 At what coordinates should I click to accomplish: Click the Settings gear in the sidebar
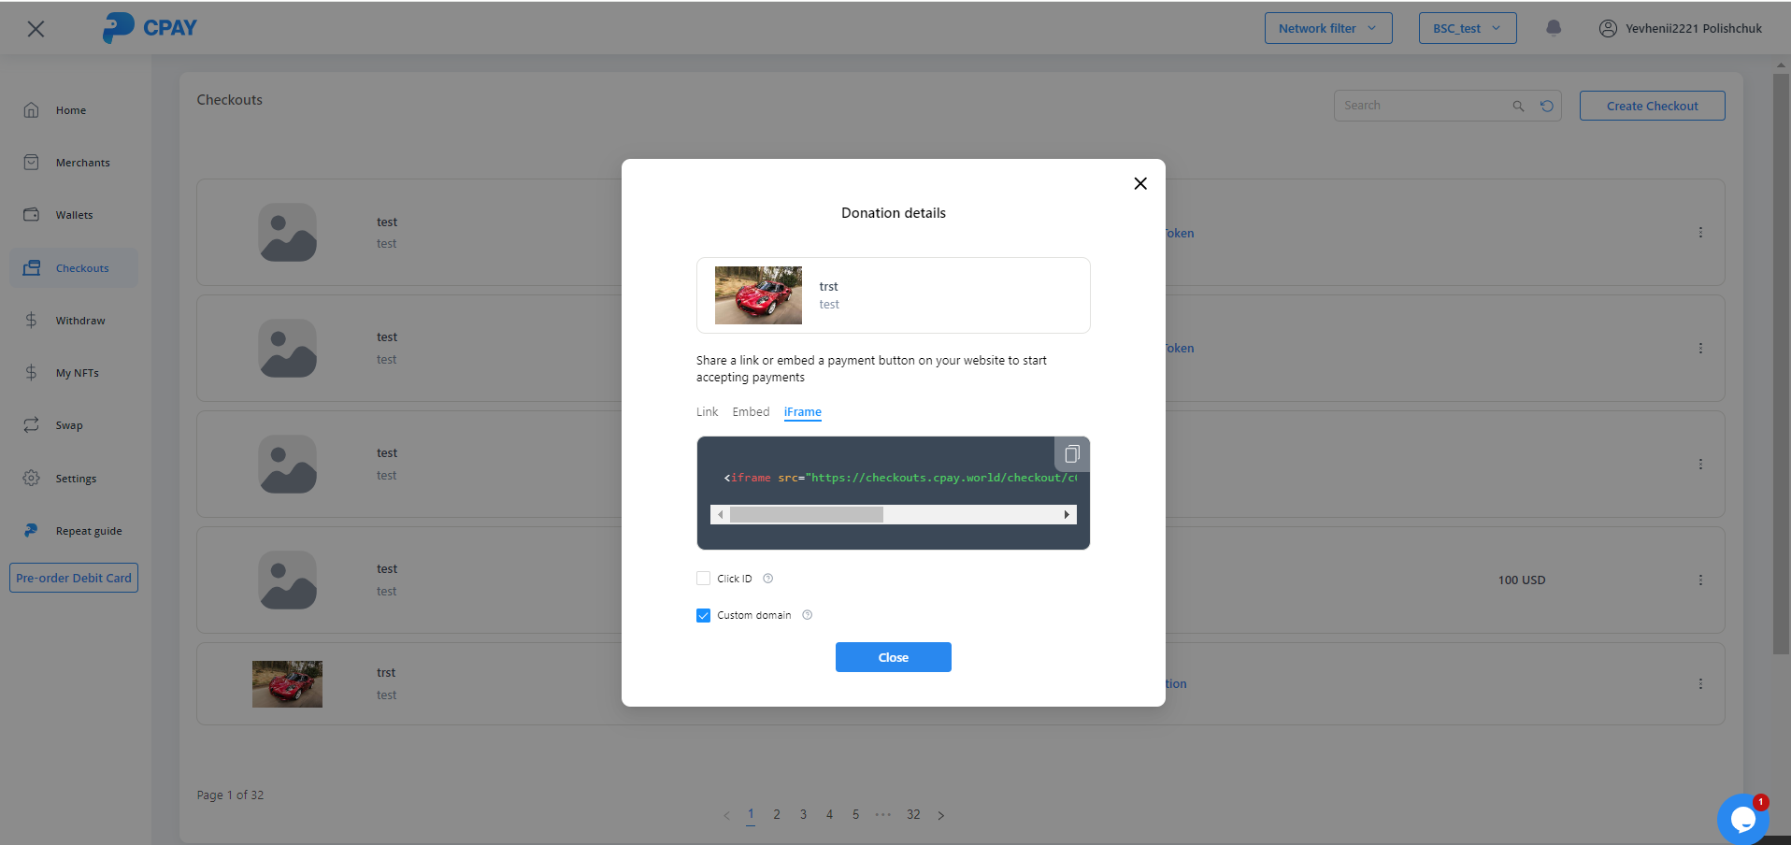coord(32,478)
